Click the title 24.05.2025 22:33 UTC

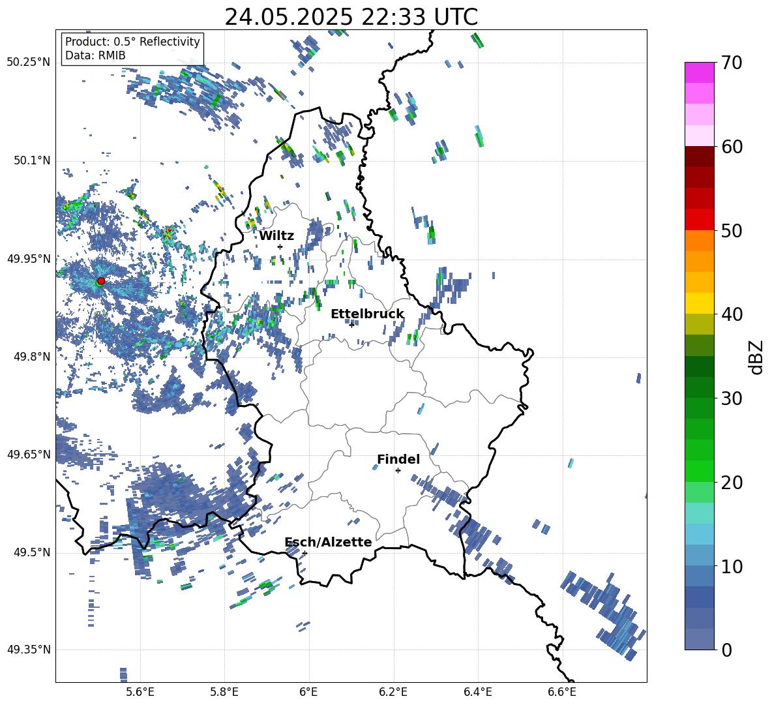click(351, 17)
